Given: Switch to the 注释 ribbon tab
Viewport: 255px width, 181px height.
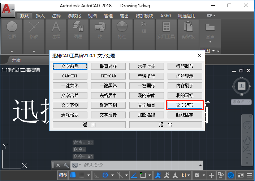Looking at the screenshot, I should coord(56,16).
